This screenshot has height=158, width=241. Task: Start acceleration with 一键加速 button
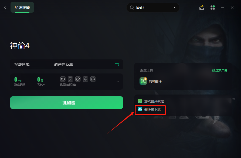tap(67, 103)
